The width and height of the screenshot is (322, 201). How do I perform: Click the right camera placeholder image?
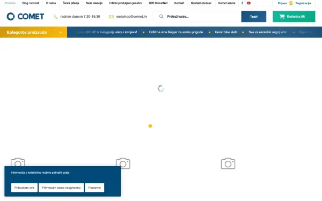pos(228,163)
